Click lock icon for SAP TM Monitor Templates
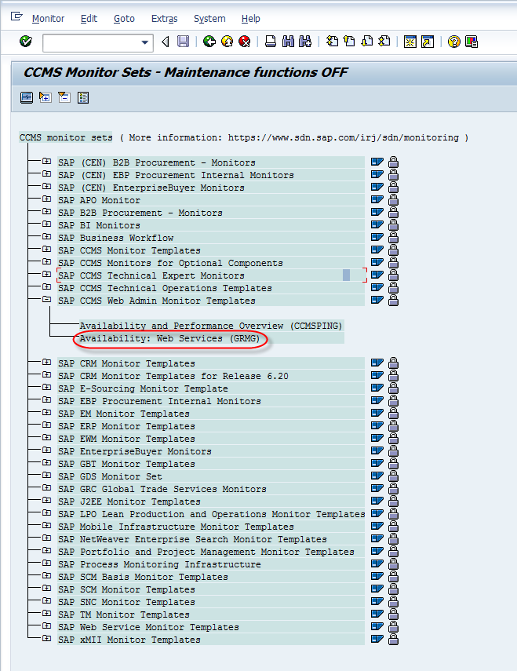This screenshot has width=517, height=671. [393, 614]
